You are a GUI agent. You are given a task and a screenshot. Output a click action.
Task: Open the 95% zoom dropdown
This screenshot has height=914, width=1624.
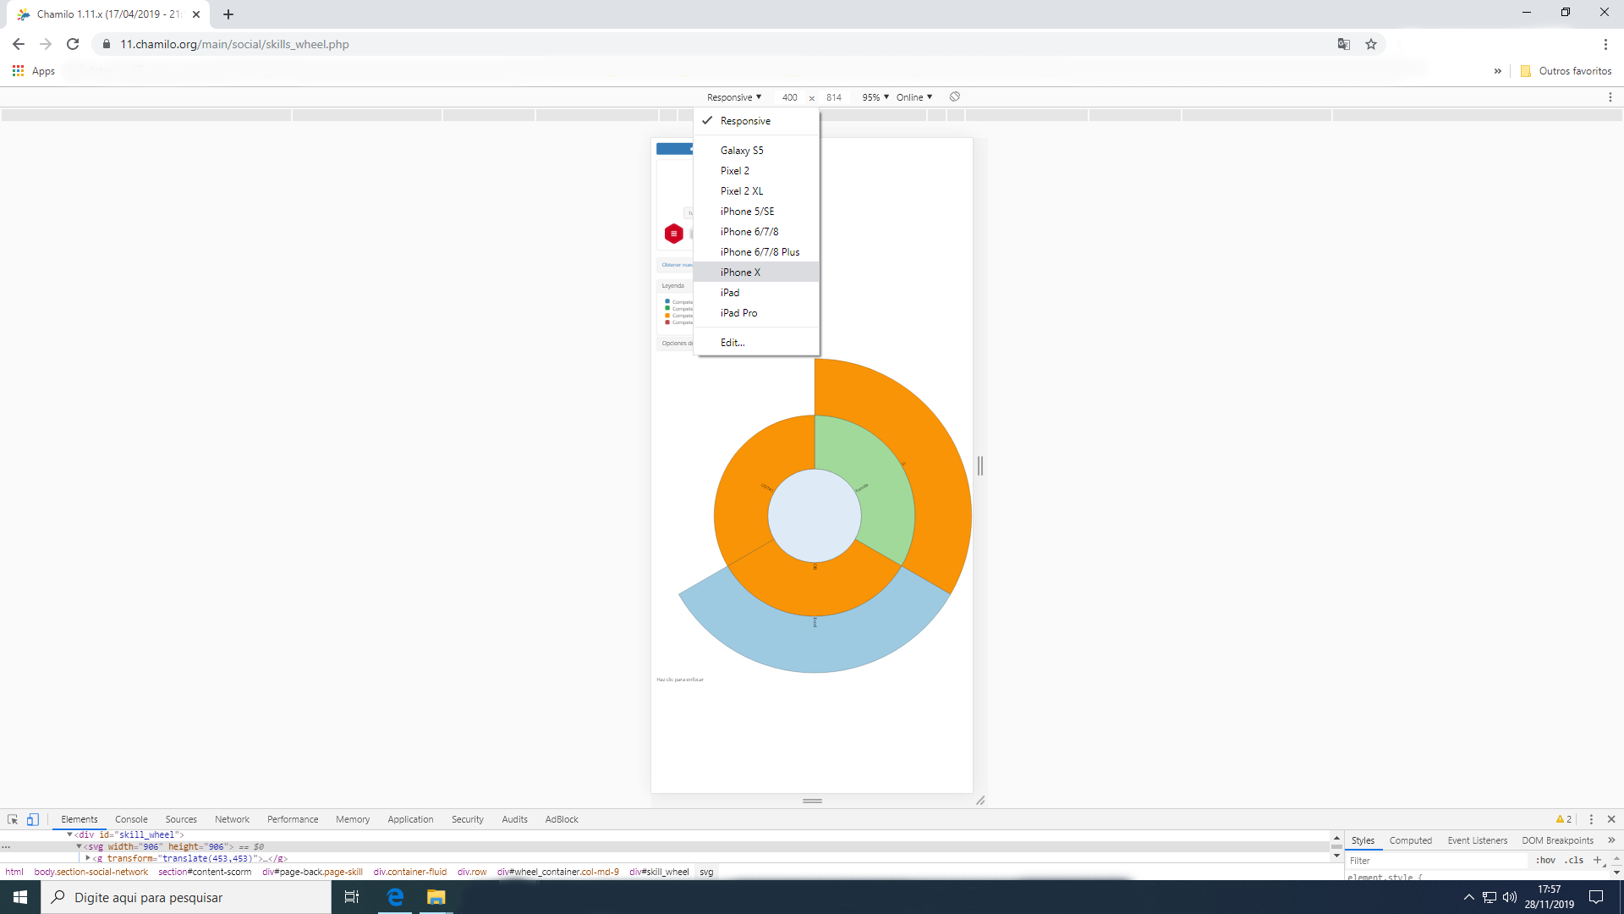(x=875, y=97)
